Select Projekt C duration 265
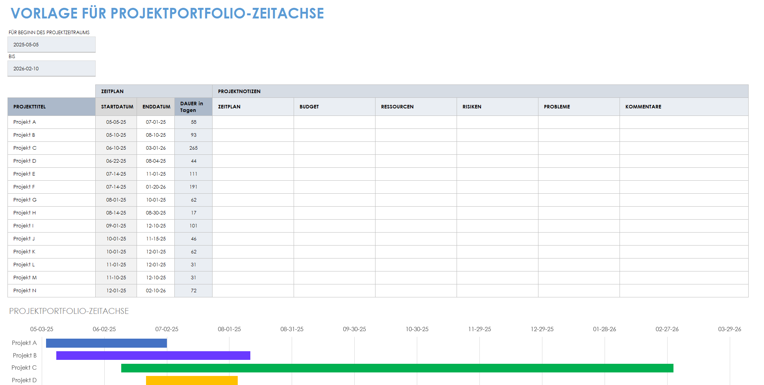This screenshot has height=385, width=764. pos(193,148)
